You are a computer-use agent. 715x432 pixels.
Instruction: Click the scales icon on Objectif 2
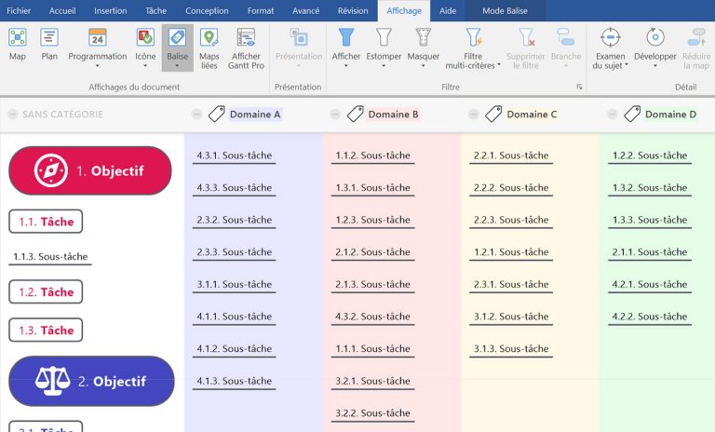point(52,381)
